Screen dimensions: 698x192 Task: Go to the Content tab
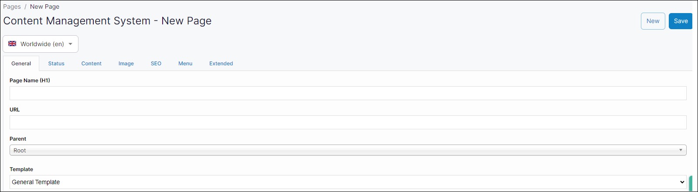[x=92, y=64]
